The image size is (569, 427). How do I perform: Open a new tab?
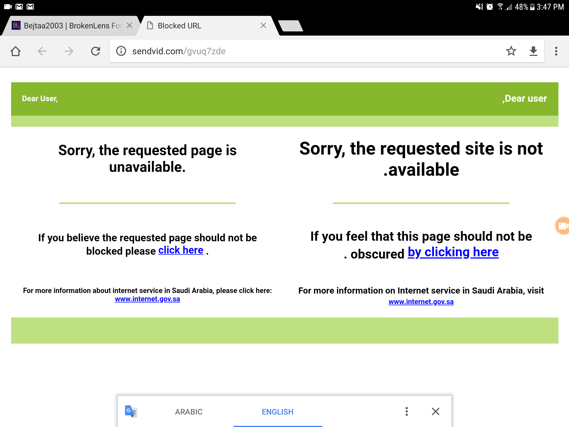point(291,26)
